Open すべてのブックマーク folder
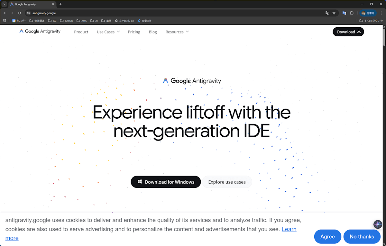This screenshot has height=246, width=386. [x=371, y=21]
